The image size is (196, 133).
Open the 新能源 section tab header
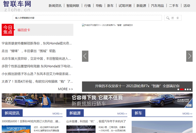coord(75,113)
